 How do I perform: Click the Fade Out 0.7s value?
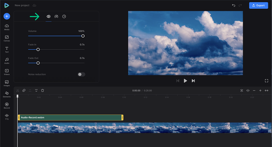[x=82, y=58]
